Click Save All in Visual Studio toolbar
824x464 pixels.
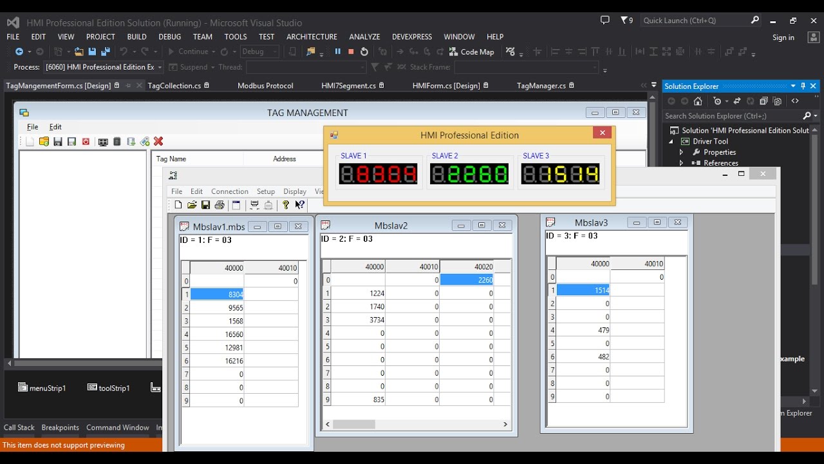pyautogui.click(x=105, y=52)
